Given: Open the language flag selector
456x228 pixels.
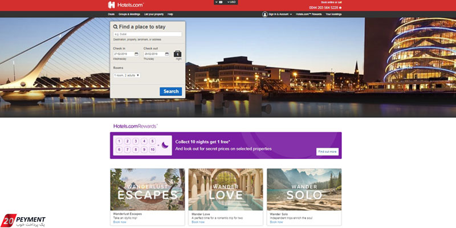Looking at the screenshot, I should [x=219, y=2].
